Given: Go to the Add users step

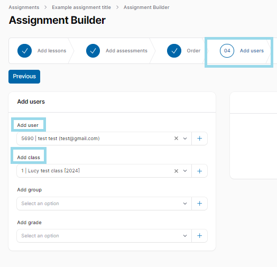Looking at the screenshot, I should point(252,51).
